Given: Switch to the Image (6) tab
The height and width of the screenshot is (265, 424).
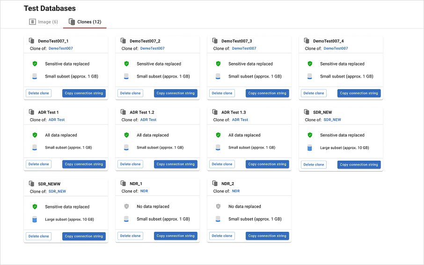Looking at the screenshot, I should coord(44,22).
